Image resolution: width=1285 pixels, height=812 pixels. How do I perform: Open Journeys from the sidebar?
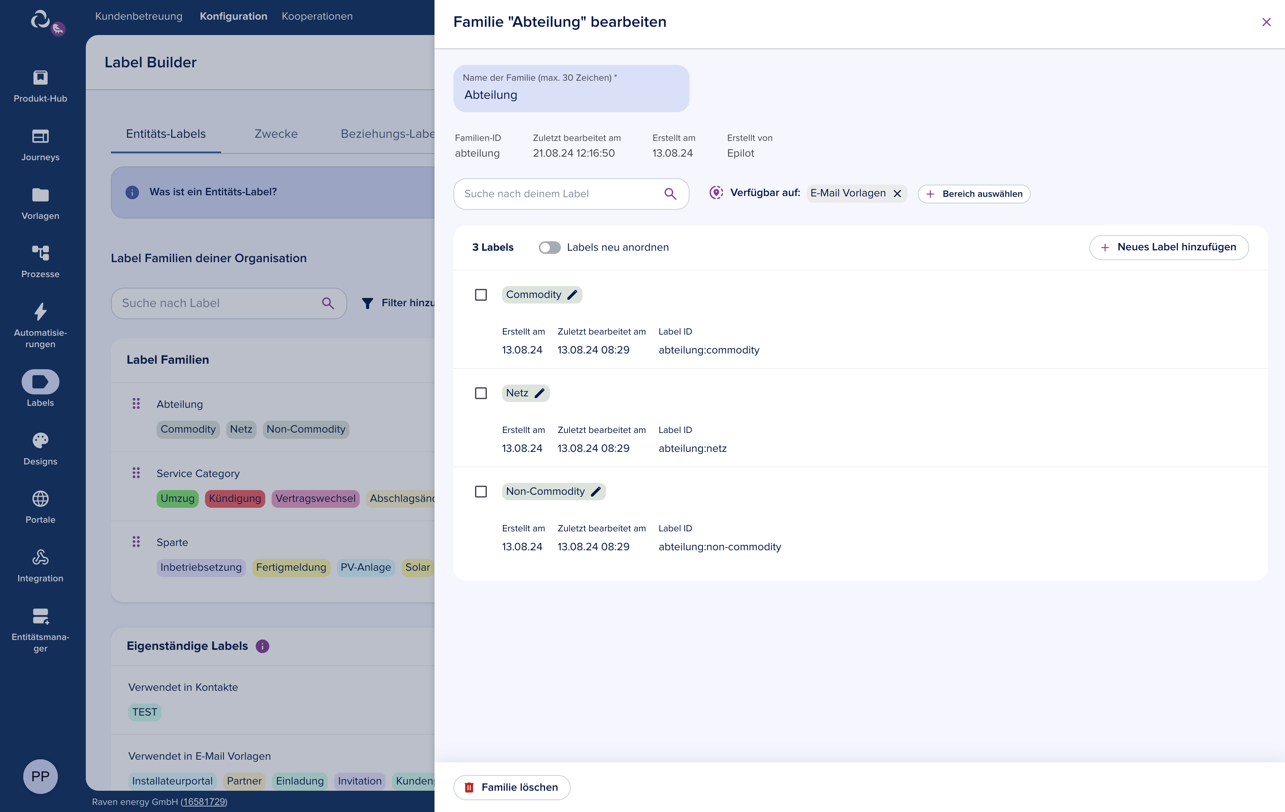point(40,137)
